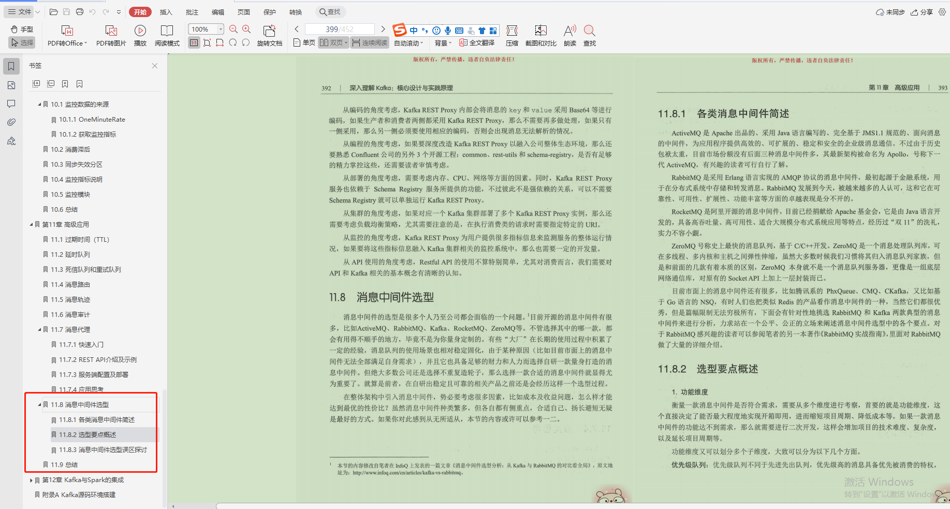
Task: Open the 自动滚动 auto-scroll dropdown
Action: click(x=408, y=43)
